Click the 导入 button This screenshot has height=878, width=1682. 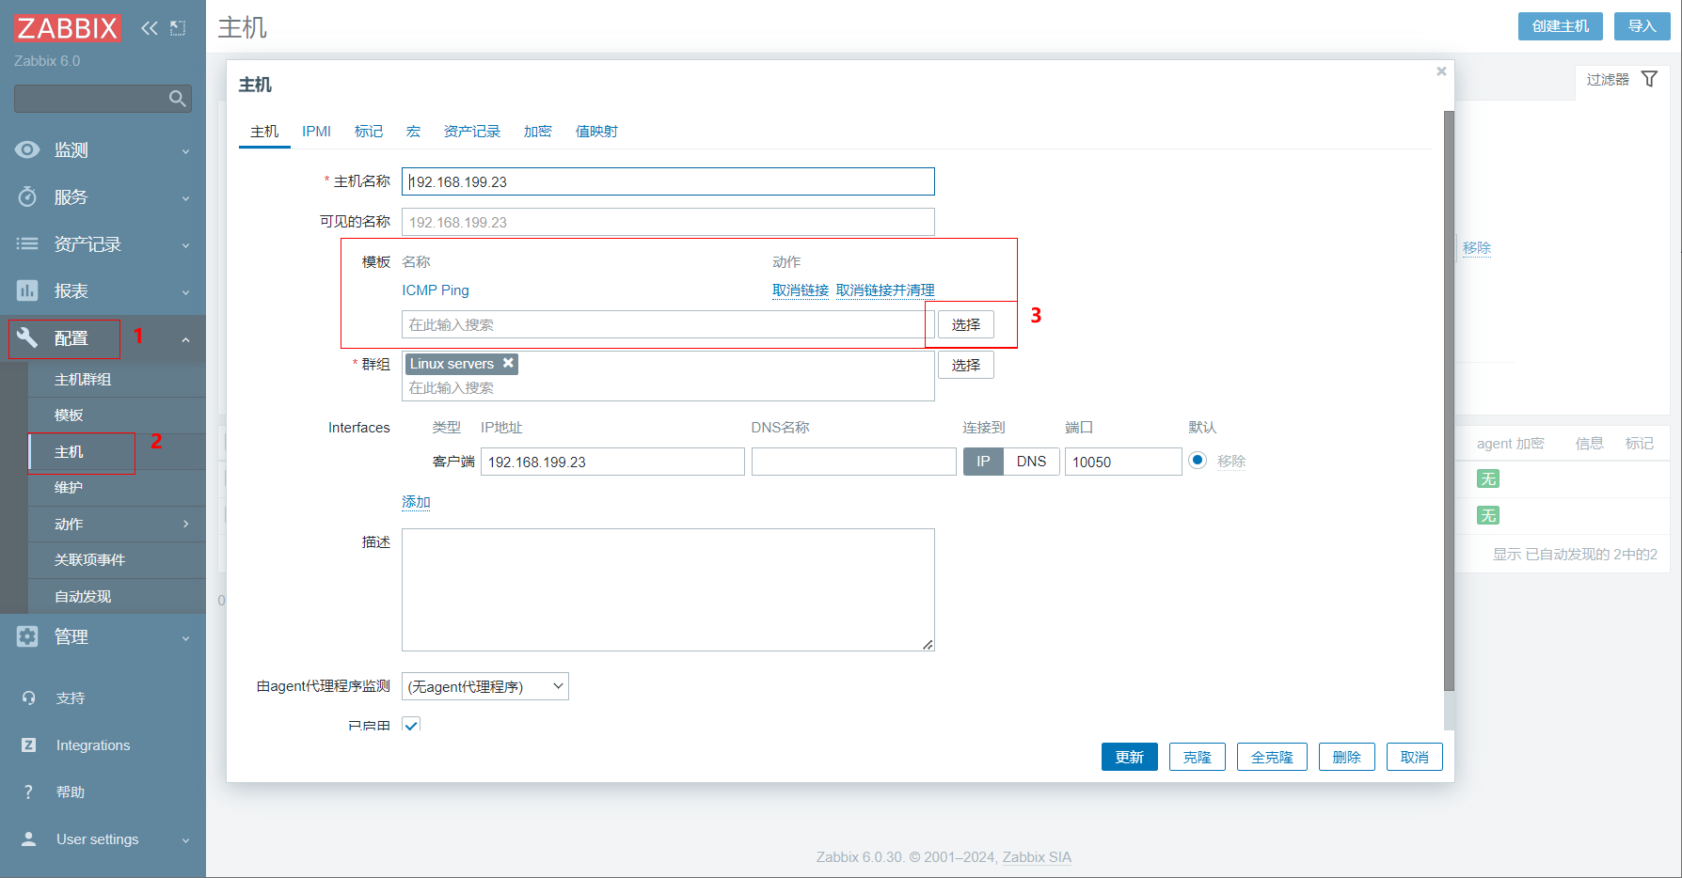coord(1642,26)
